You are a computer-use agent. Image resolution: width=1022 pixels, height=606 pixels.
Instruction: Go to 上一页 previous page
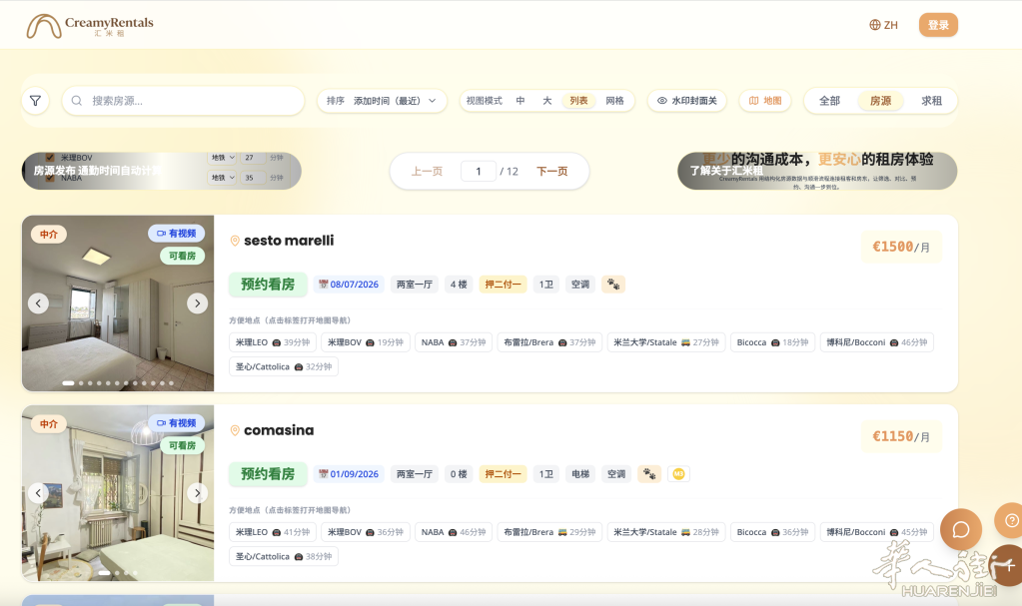427,172
